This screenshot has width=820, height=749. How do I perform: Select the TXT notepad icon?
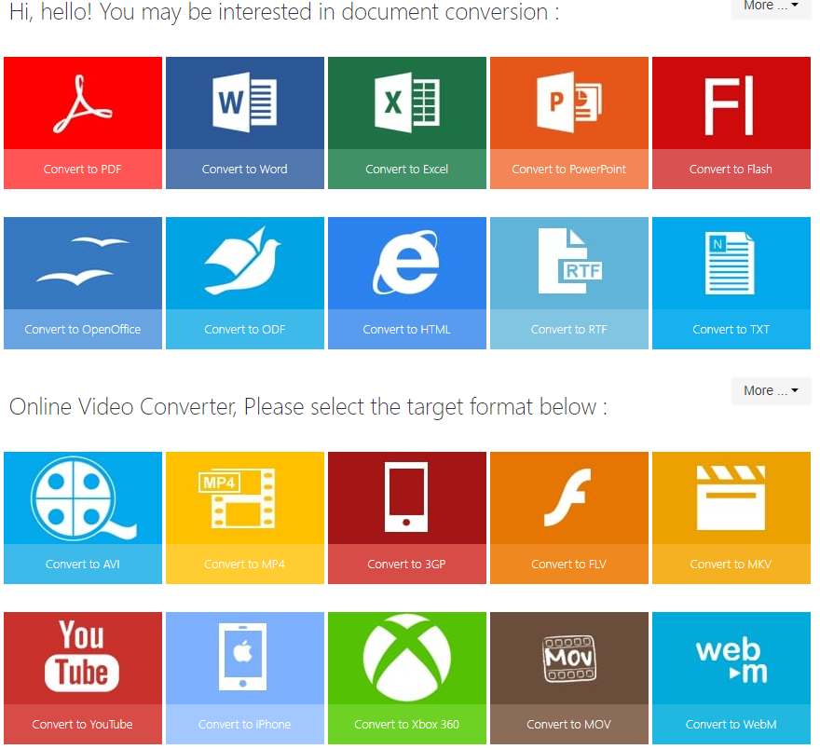point(730,264)
